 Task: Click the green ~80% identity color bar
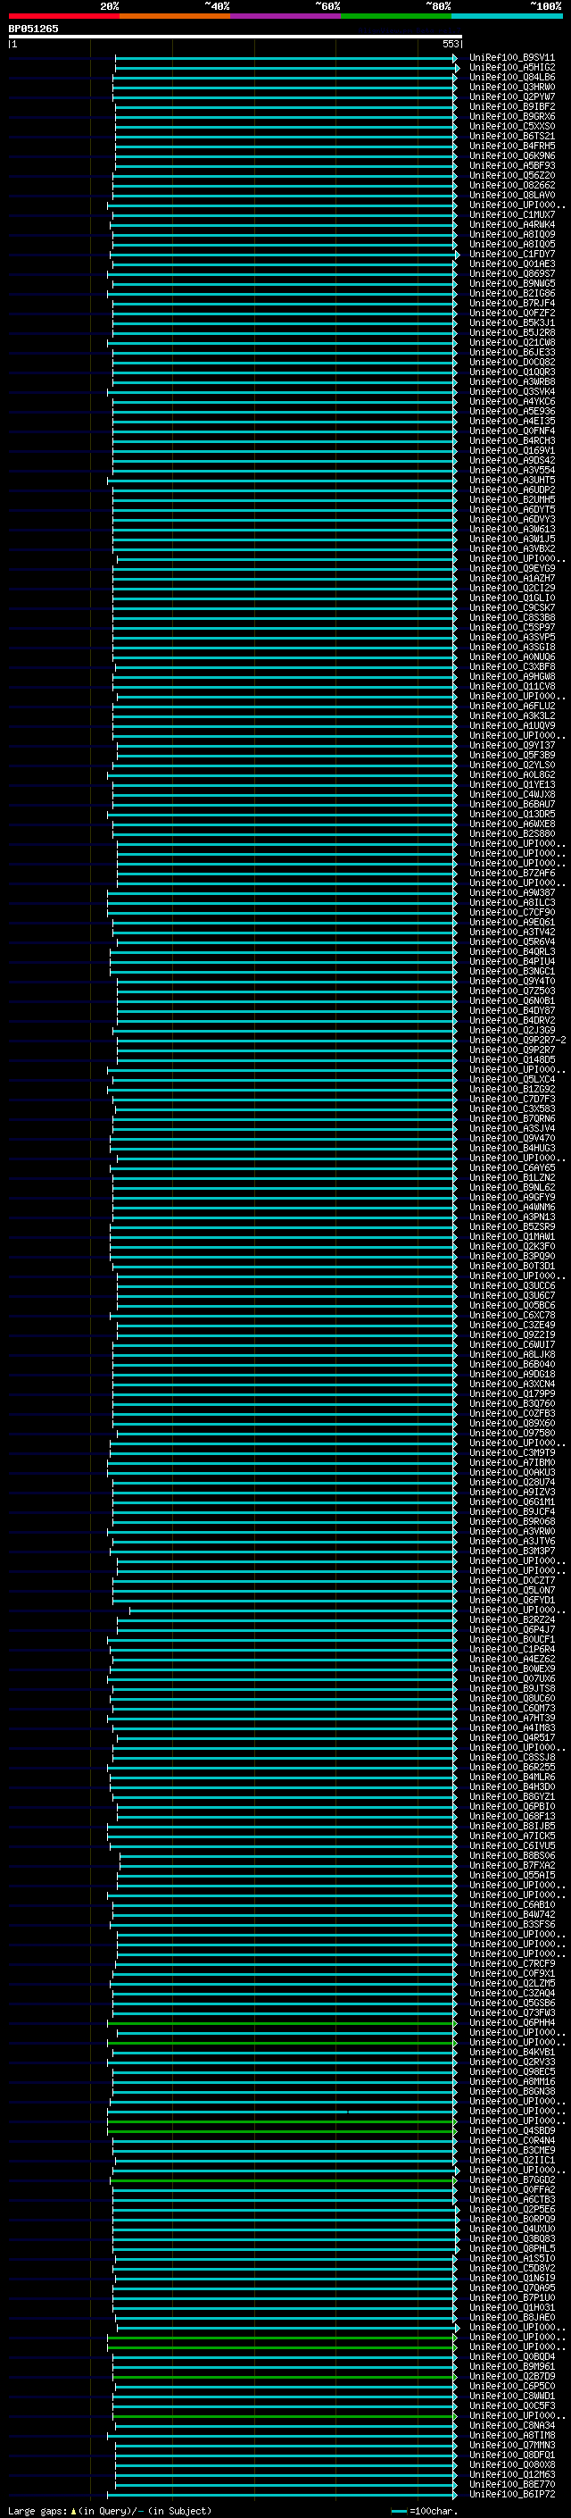tap(395, 16)
